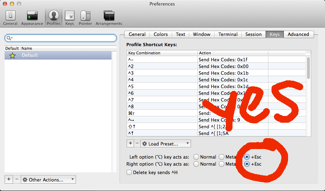Image resolution: width=325 pixels, height=191 pixels.
Task: Set Left option key to Meta
Action: point(222,157)
